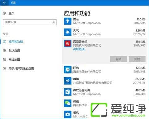The width and height of the screenshot is (149, 119).
Task: Click the 用于打开网站的应用 sidebar icon
Action: 4,68
